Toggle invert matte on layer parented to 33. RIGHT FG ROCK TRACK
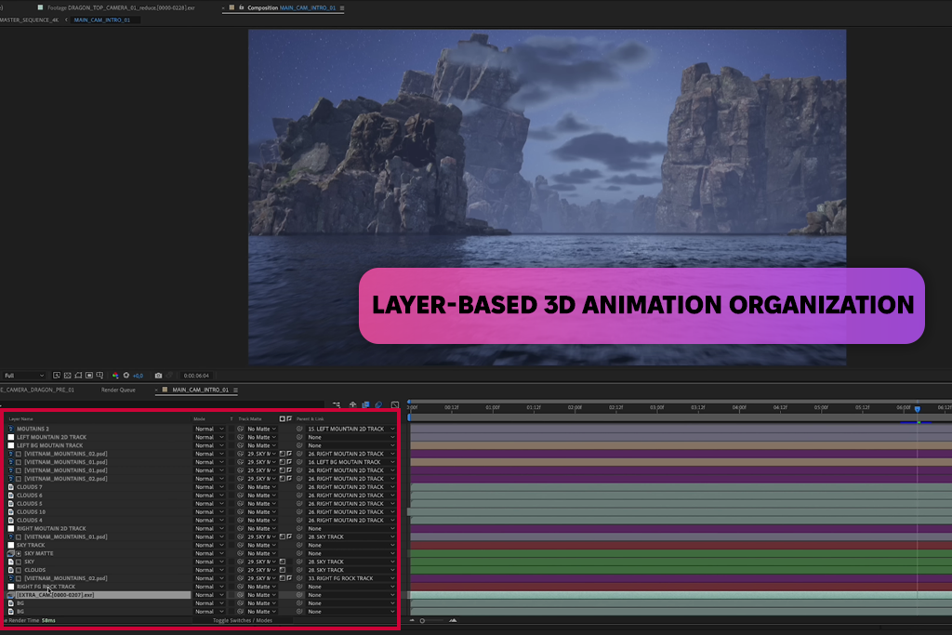The image size is (952, 635). (x=289, y=578)
